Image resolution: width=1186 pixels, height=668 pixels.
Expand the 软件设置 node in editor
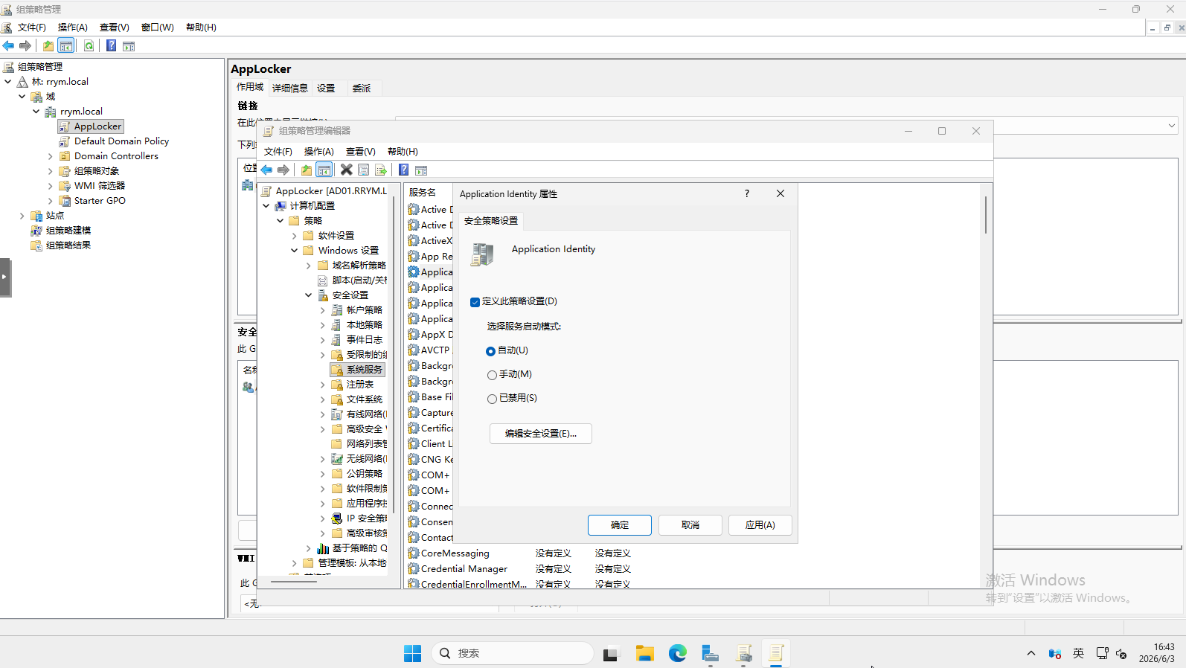(295, 236)
